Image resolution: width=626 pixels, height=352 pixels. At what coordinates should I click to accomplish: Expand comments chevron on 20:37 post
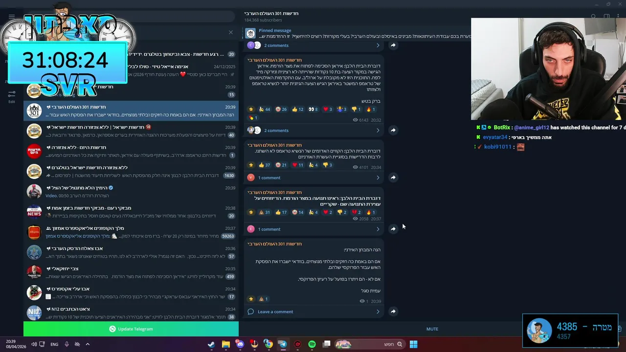(378, 229)
